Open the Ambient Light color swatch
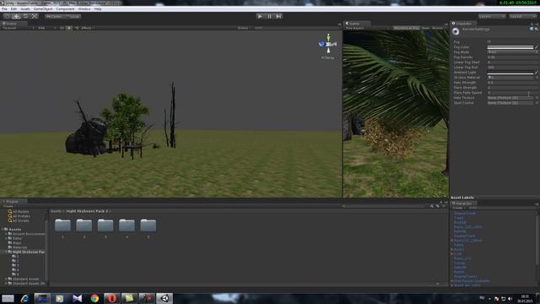The height and width of the screenshot is (304, 540). (510, 73)
